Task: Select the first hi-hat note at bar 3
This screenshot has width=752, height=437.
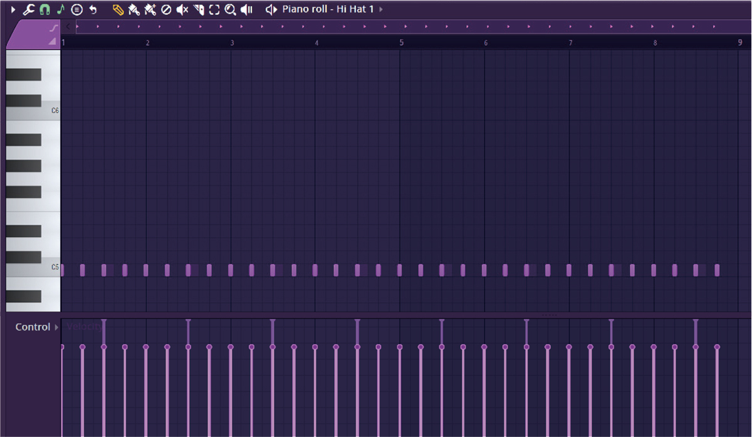Action: click(231, 270)
